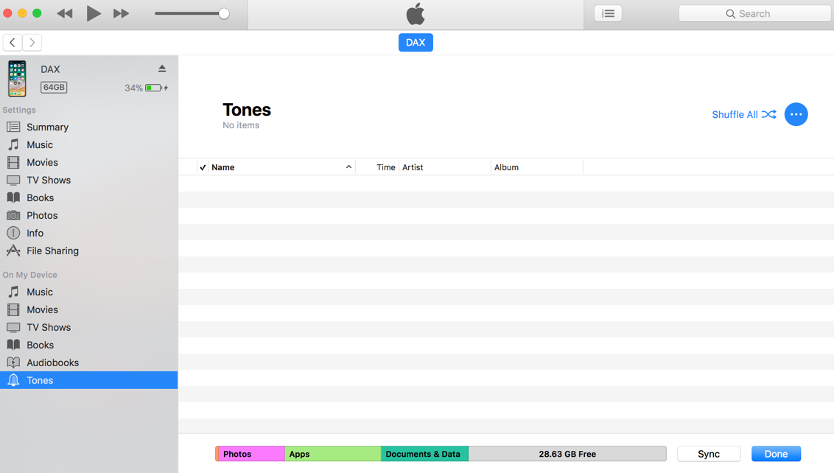Go back with the left chevron
Image resolution: width=834 pixels, height=473 pixels.
[x=13, y=43]
